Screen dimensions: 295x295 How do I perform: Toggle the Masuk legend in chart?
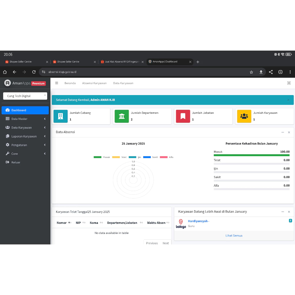[x=102, y=157]
